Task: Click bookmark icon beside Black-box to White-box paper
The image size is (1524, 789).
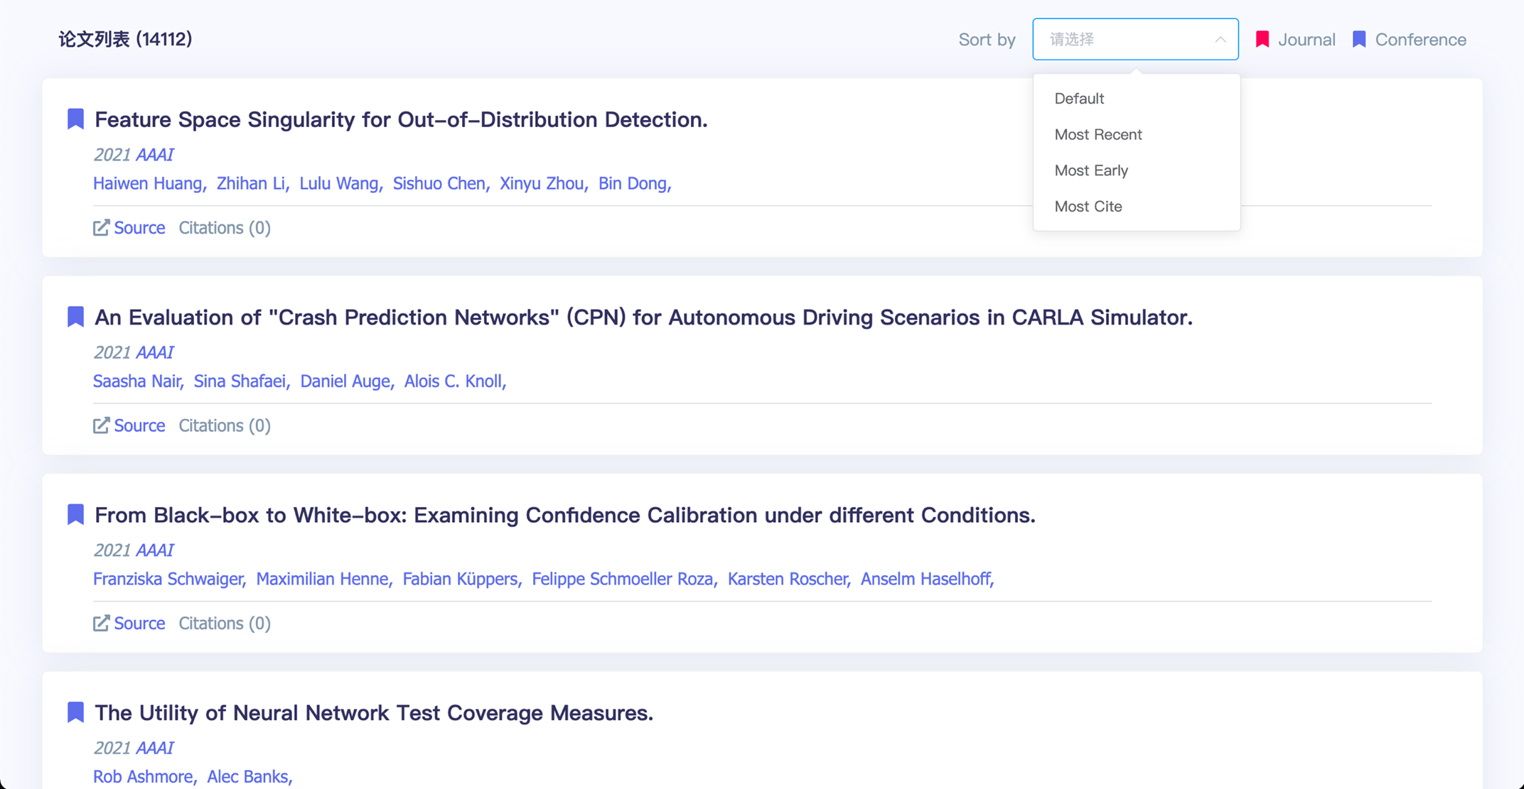Action: (75, 514)
